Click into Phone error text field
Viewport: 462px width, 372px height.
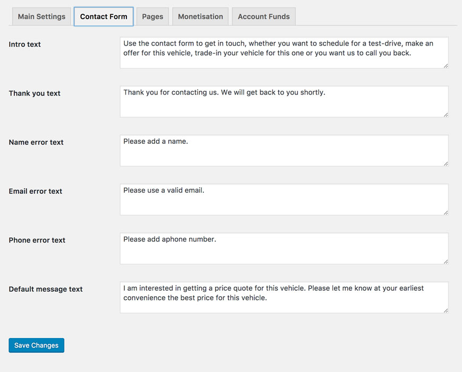pyautogui.click(x=284, y=248)
